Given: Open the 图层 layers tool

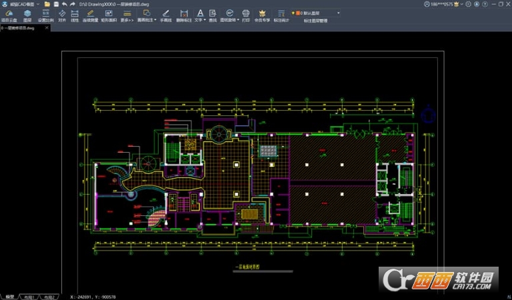Looking at the screenshot, I should coord(27,16).
